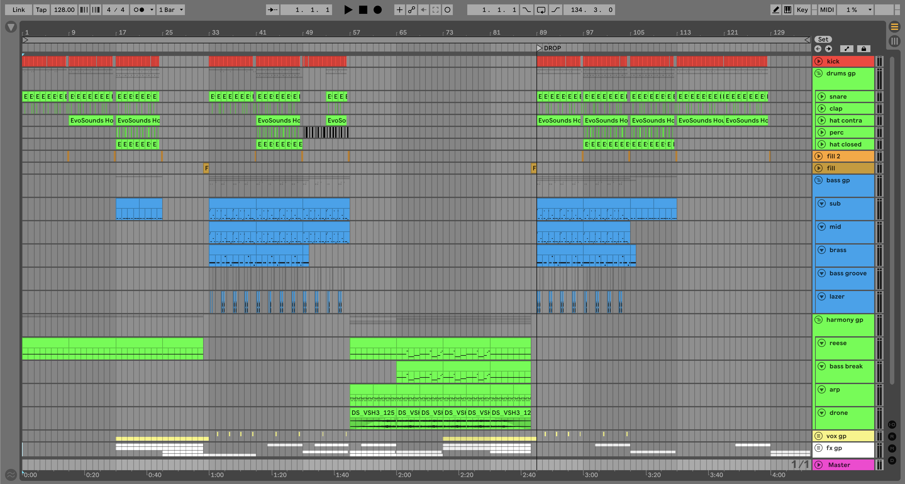Click the Arrangement Record button
Image resolution: width=905 pixels, height=484 pixels.
click(x=377, y=10)
